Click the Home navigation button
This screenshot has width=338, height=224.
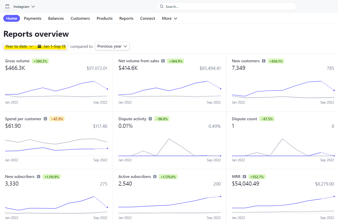tap(12, 18)
